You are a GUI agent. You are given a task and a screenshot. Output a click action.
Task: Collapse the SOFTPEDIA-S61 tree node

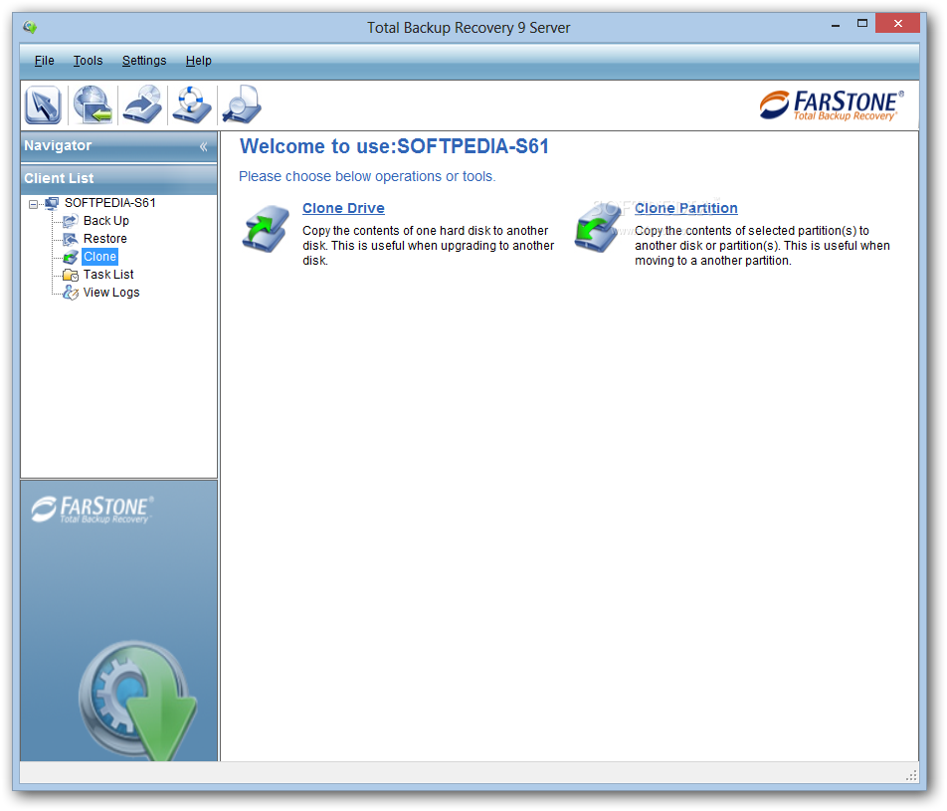(x=33, y=204)
